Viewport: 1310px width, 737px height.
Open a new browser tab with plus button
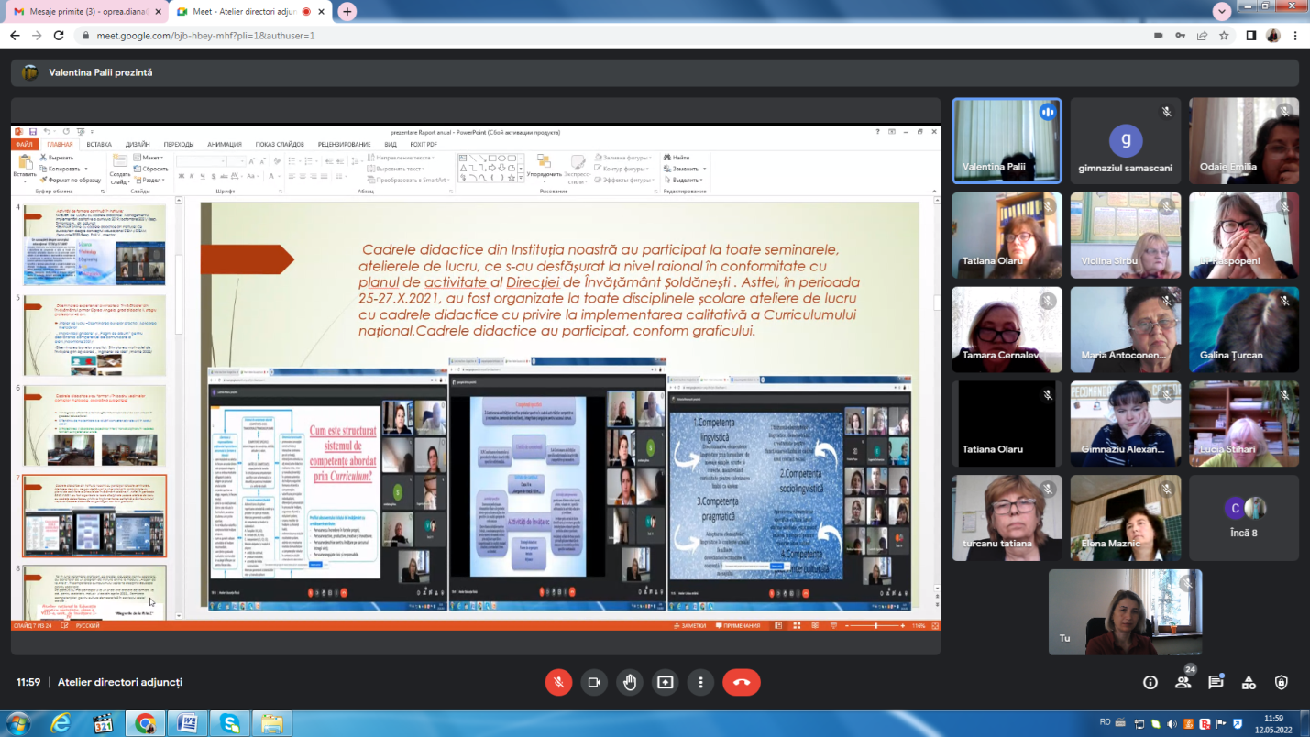347,11
